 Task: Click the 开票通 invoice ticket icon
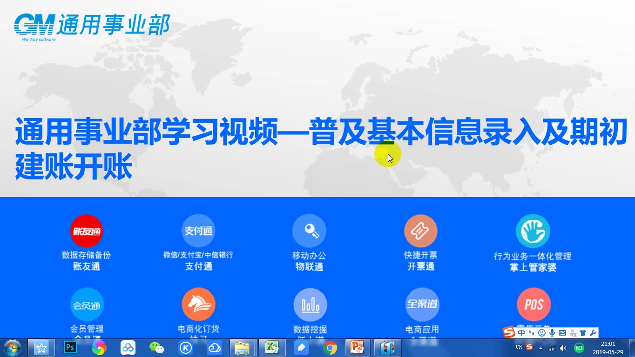[421, 231]
